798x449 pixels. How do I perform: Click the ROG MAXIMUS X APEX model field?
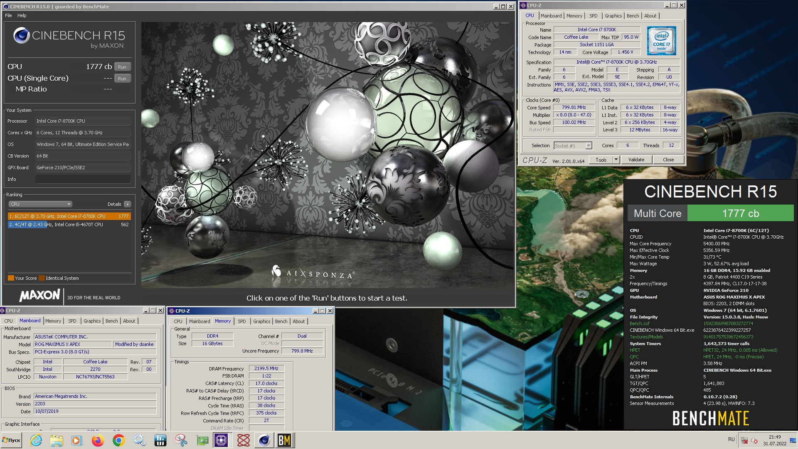coord(73,344)
